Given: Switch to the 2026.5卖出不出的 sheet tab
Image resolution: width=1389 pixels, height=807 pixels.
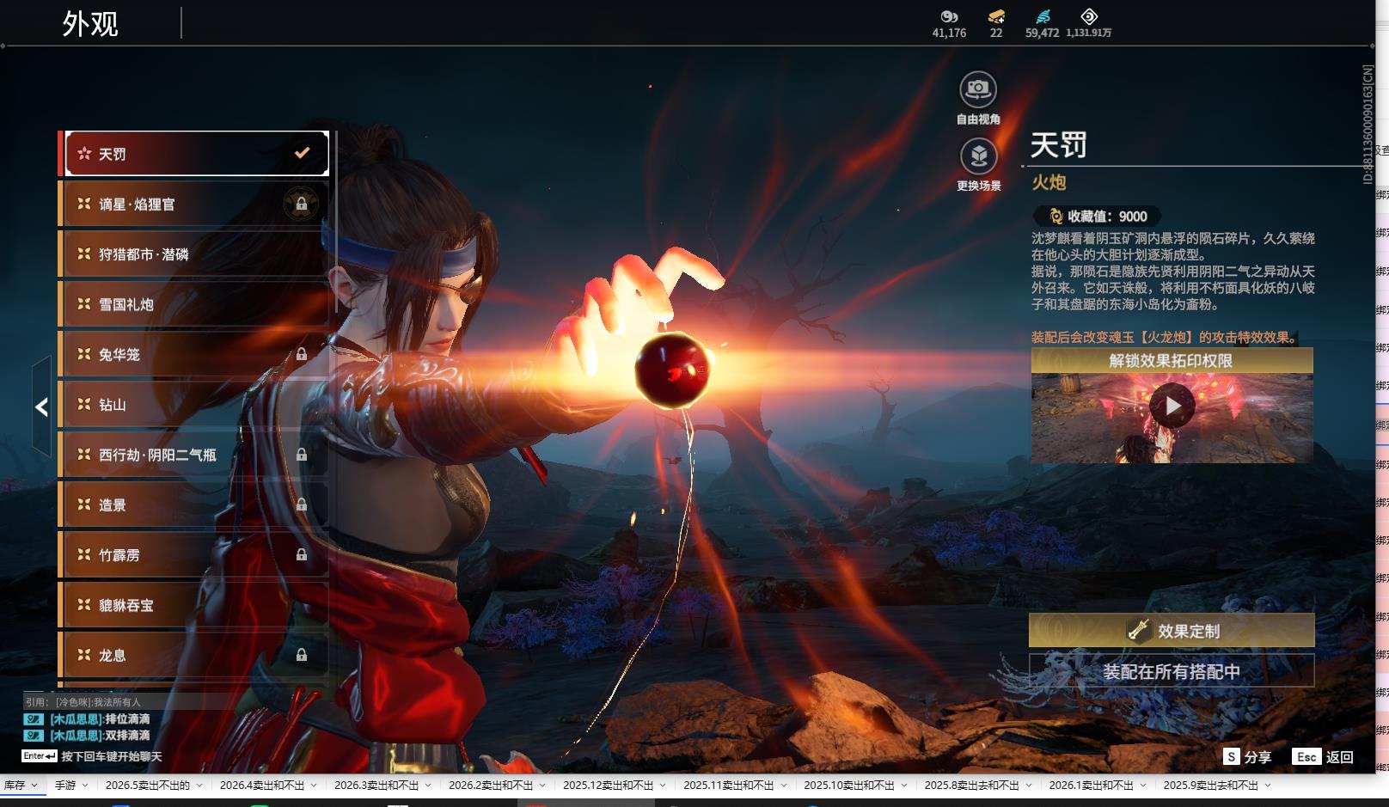Looking at the screenshot, I should [148, 786].
